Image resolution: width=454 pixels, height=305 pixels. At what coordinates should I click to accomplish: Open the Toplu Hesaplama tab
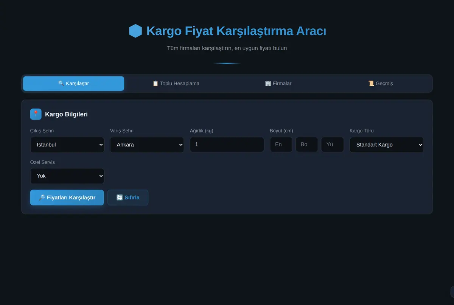176,83
